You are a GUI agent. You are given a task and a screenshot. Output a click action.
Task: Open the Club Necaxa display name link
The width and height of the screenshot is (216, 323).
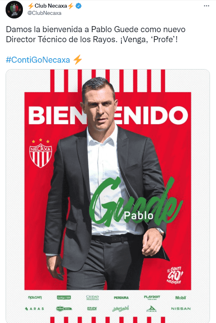[51, 6]
